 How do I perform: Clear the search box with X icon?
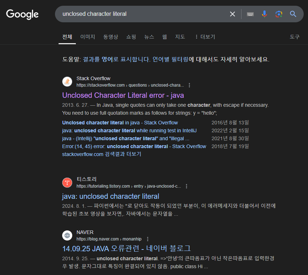(233, 14)
